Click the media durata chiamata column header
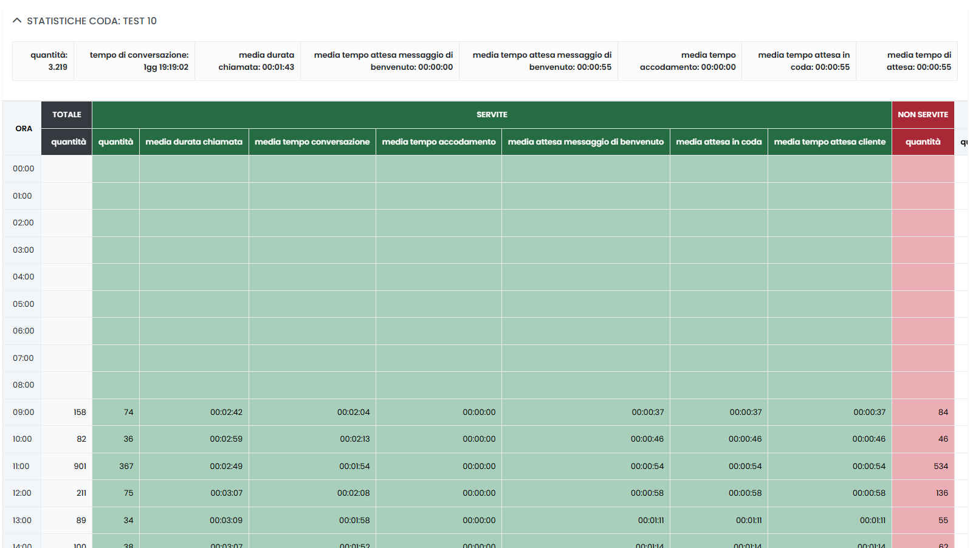 194,142
